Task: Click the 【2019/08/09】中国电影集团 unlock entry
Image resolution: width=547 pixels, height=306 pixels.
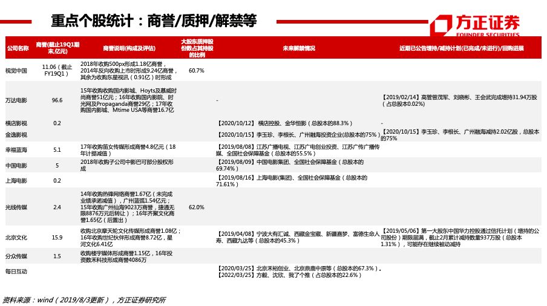Action: (x=290, y=166)
